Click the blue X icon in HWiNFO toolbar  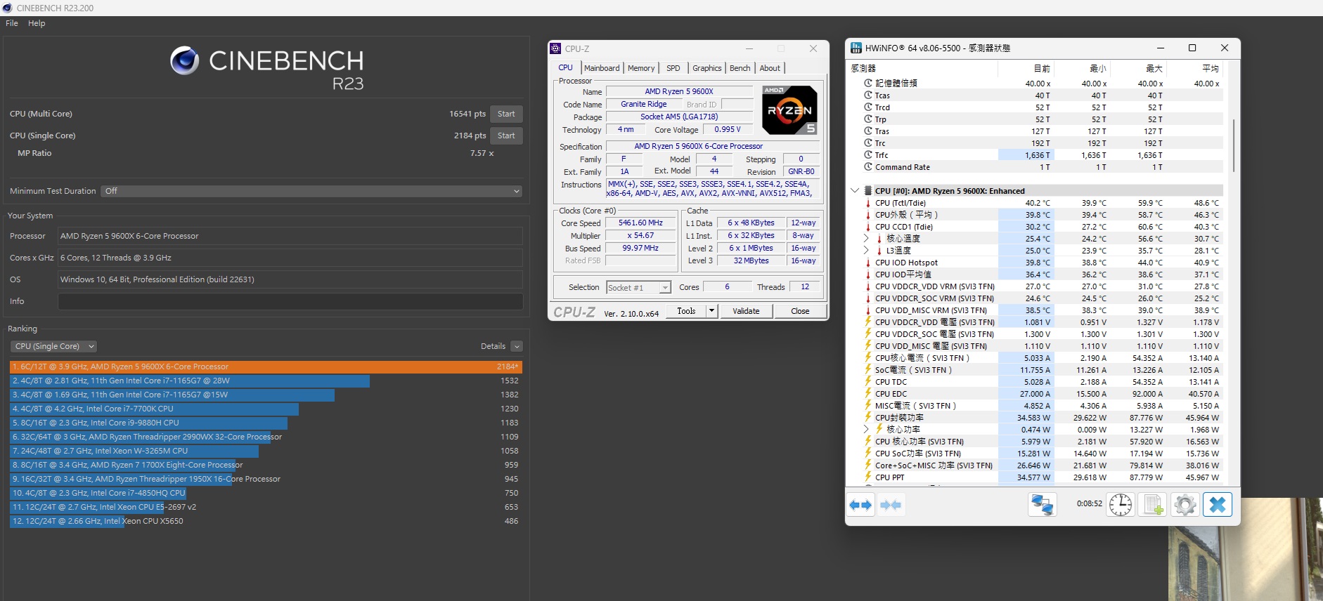[x=1218, y=505]
